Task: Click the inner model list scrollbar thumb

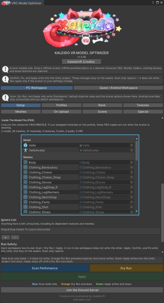Action: click(137, 151)
